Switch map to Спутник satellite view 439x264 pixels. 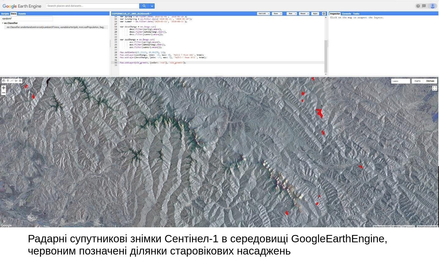pos(430,81)
